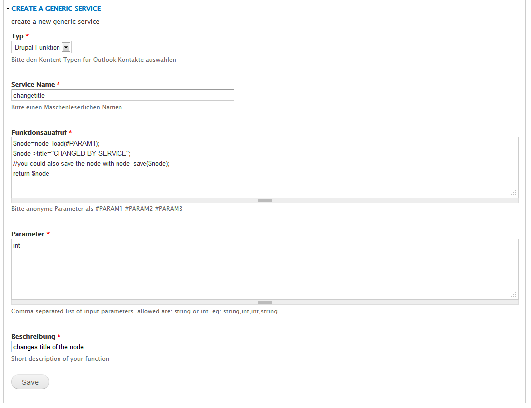Click the Parameter textarea corner resize handle

click(514, 295)
